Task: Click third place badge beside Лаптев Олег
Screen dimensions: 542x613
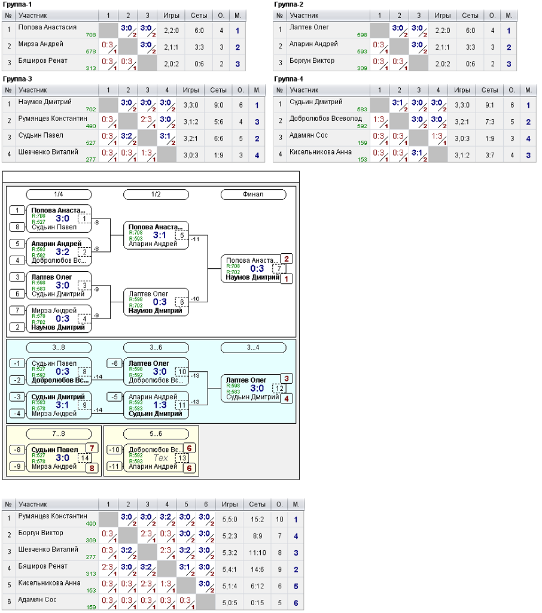Action: pos(287,378)
